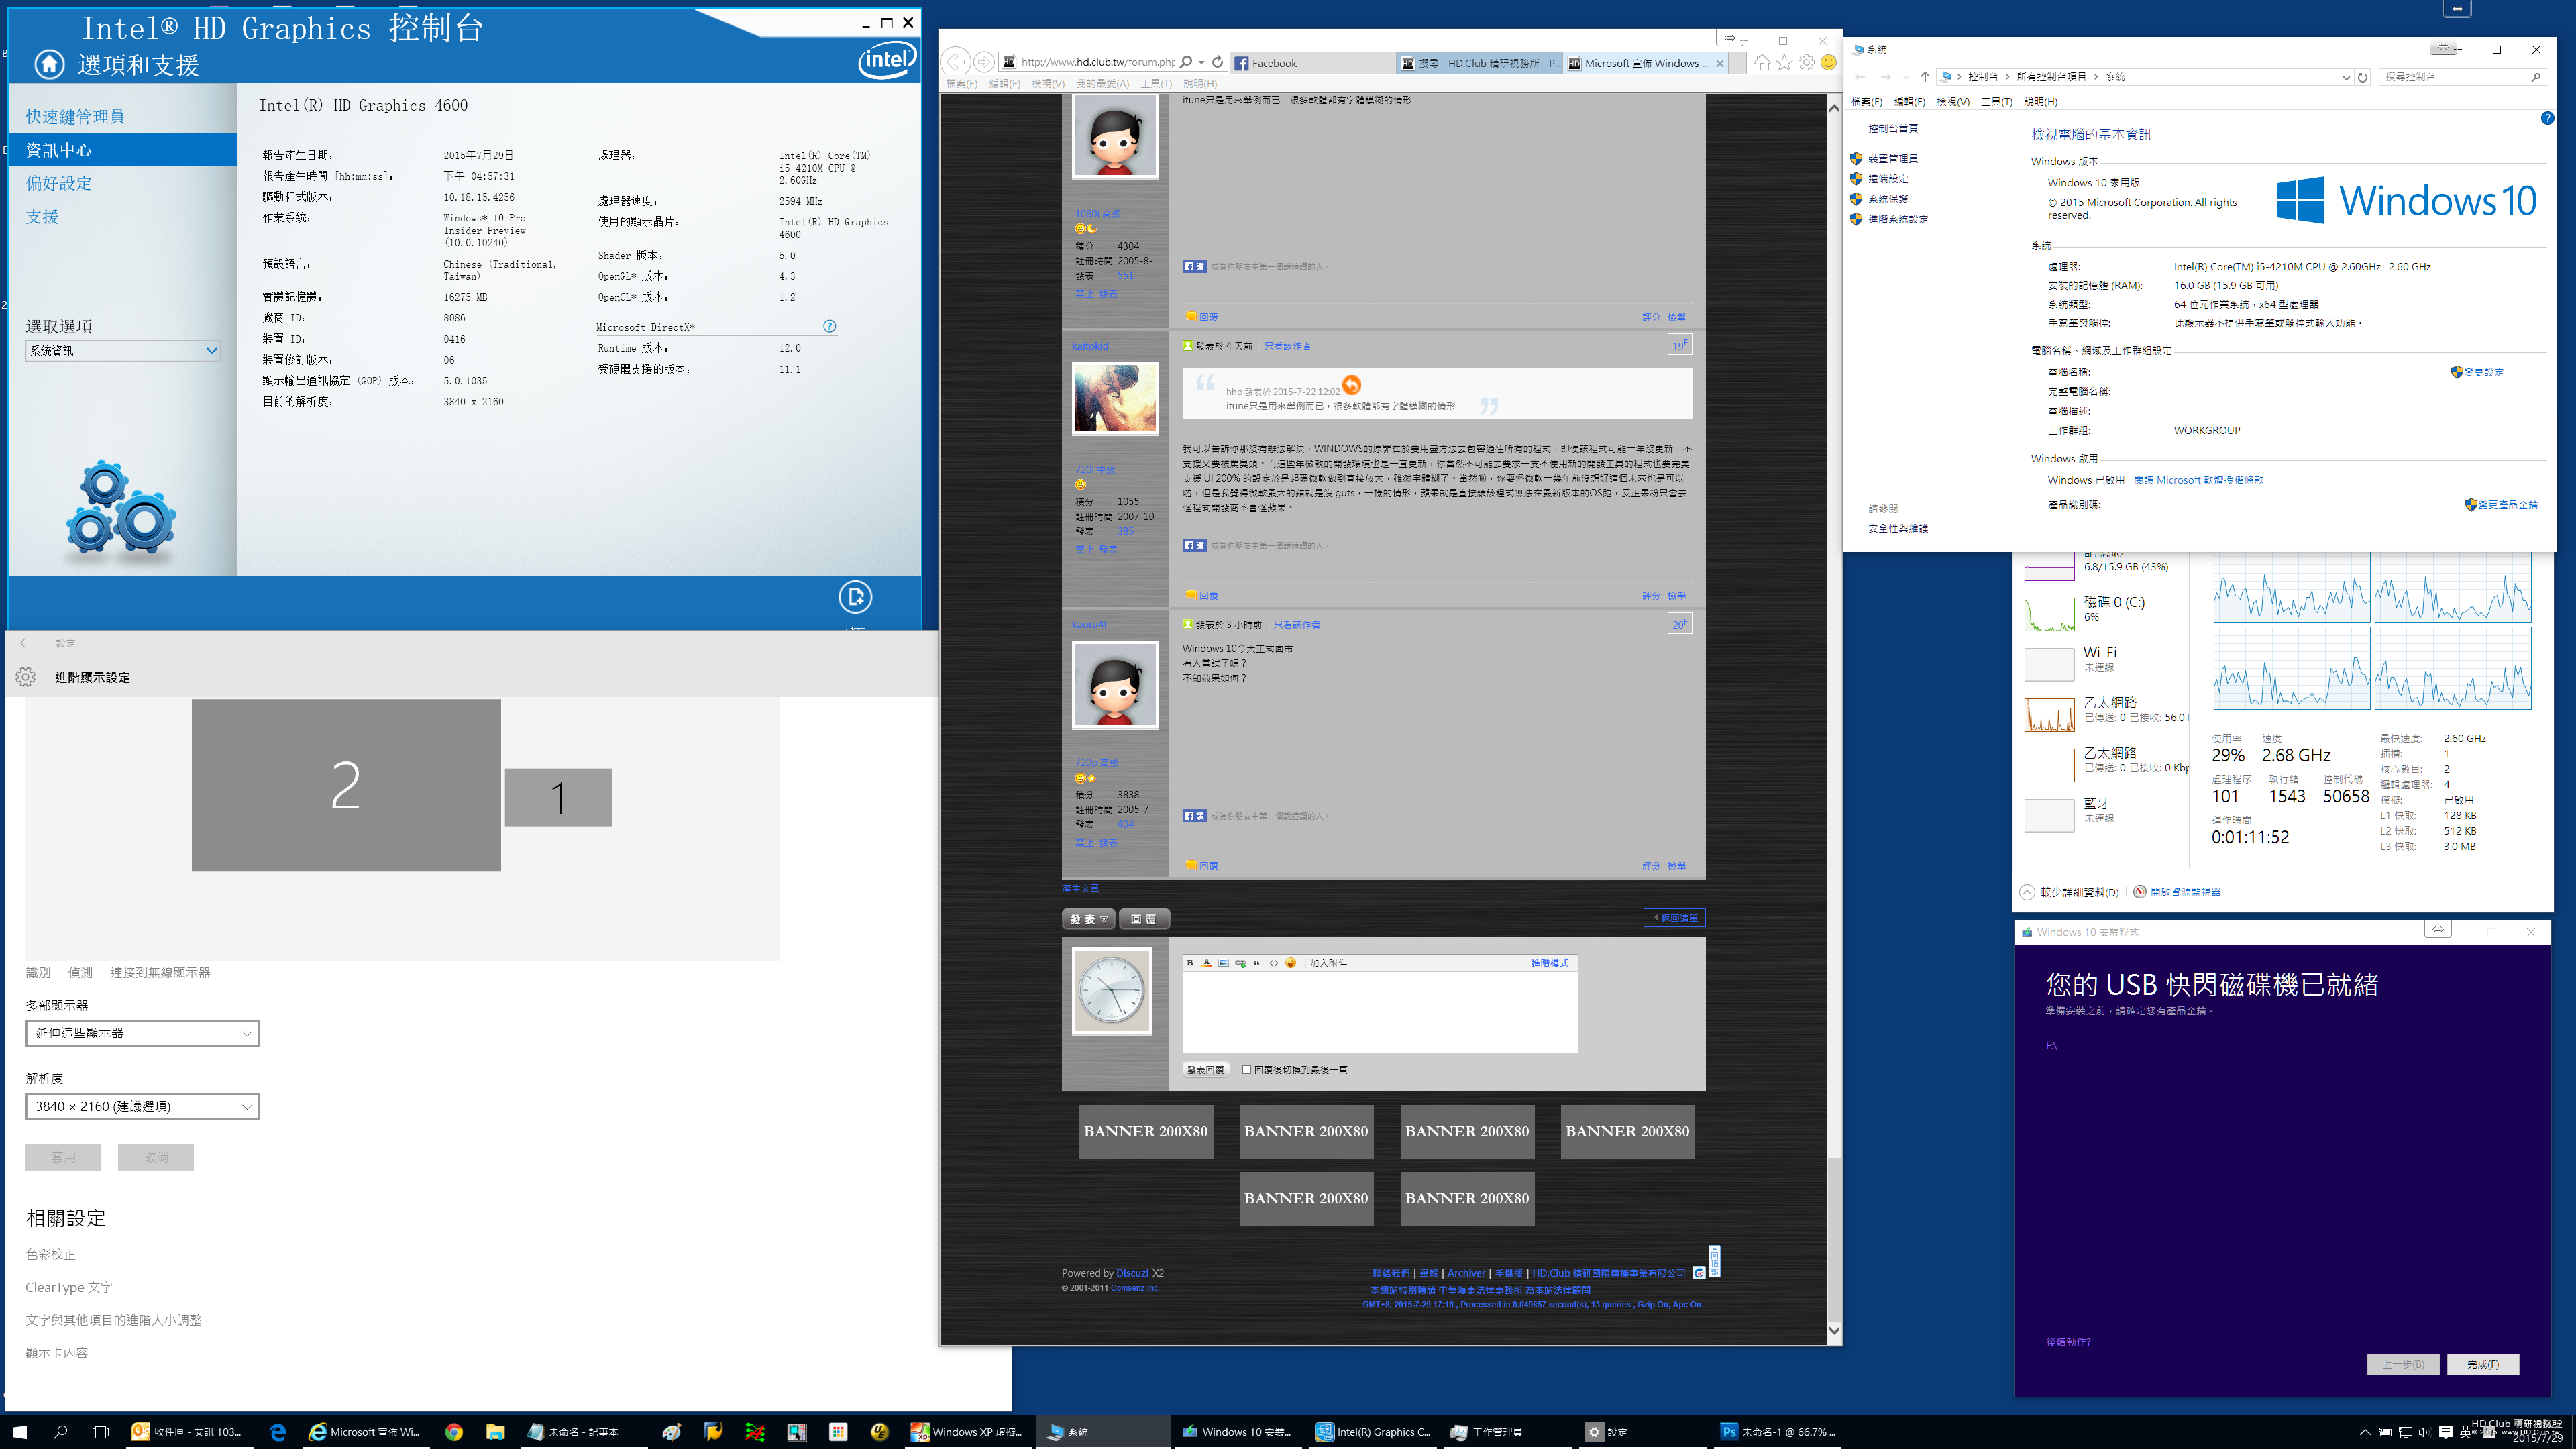This screenshot has width=2576, height=1449.
Task: Open the 3840 × 2160 resolution dropdown
Action: pos(142,1106)
